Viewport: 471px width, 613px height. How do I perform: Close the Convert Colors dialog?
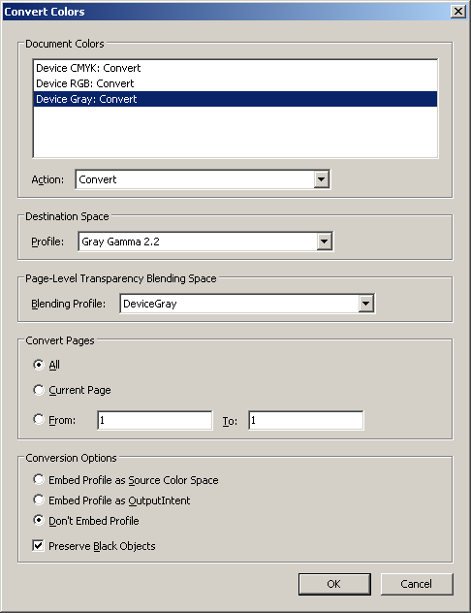point(458,12)
